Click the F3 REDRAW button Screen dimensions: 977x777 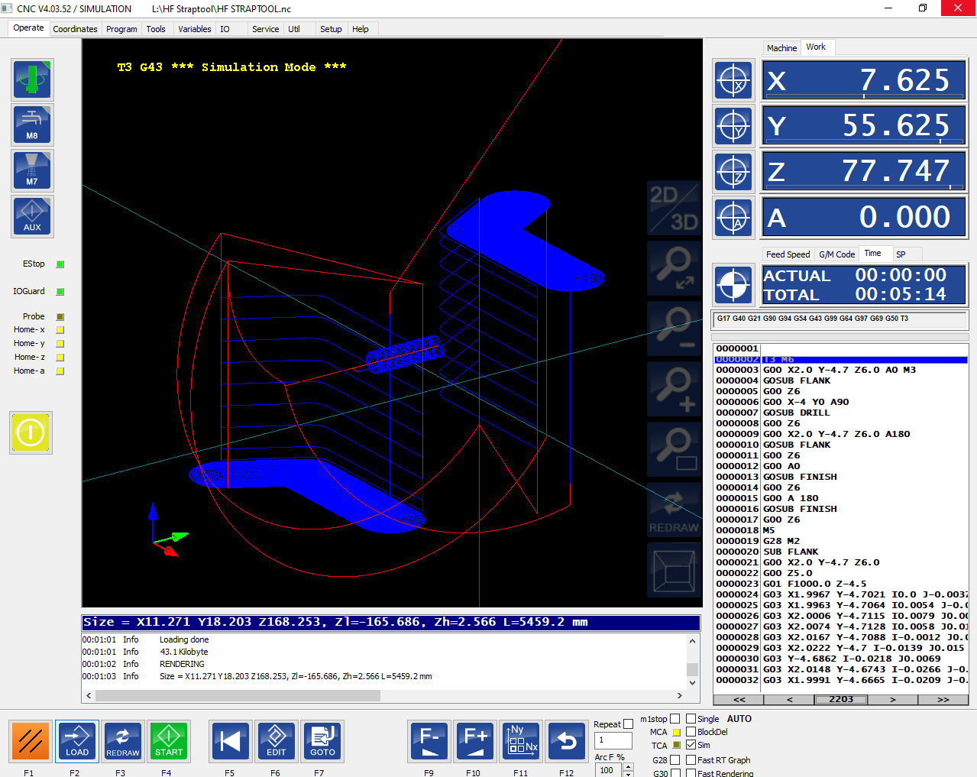tap(122, 741)
